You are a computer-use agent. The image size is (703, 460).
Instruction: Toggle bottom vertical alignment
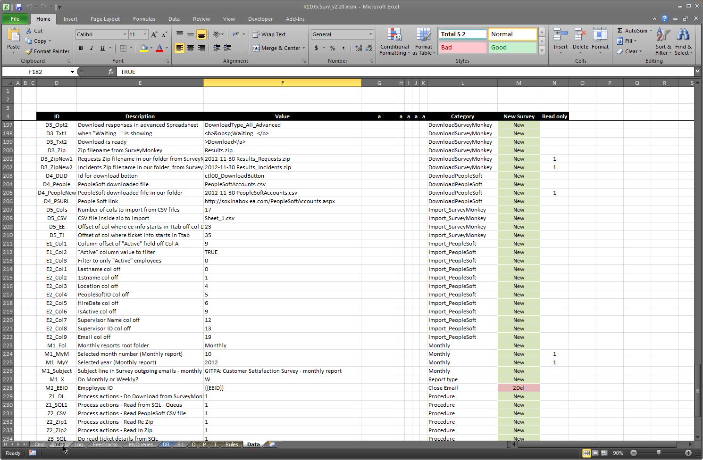pos(201,34)
